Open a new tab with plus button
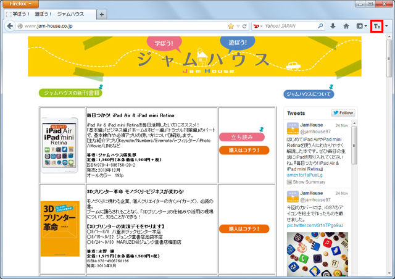395x279 pixels. coord(102,15)
